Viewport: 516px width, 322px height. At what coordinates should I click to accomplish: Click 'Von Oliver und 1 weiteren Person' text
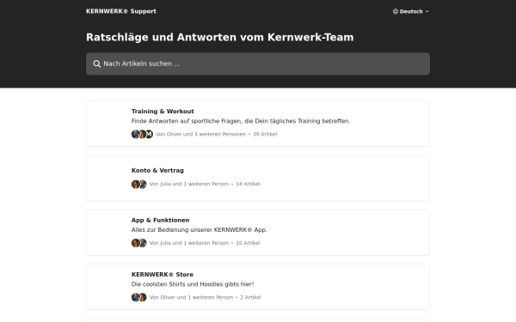pos(191,297)
